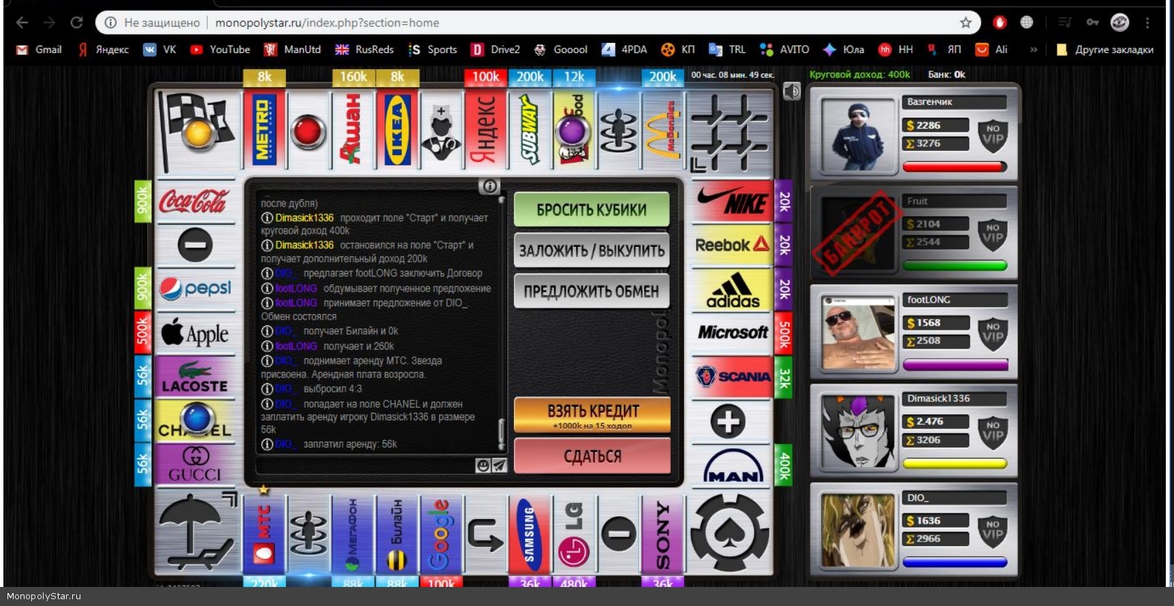Reload the page
The height and width of the screenshot is (606, 1174).
click(x=76, y=22)
